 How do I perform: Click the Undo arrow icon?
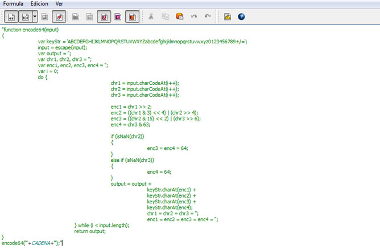pos(194,17)
